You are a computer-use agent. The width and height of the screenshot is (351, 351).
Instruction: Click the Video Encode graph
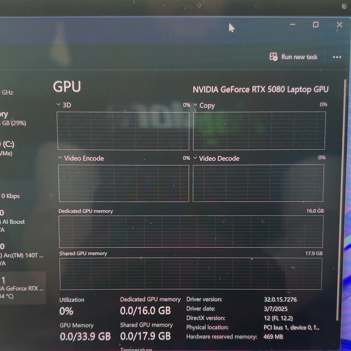[124, 183]
